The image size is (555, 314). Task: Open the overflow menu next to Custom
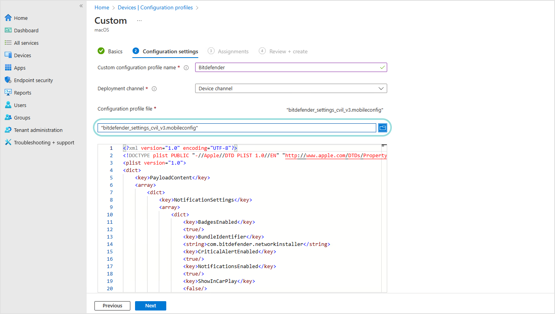(139, 21)
